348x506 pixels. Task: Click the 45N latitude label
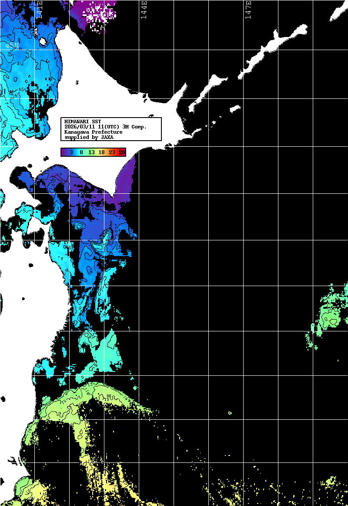coord(12,45)
